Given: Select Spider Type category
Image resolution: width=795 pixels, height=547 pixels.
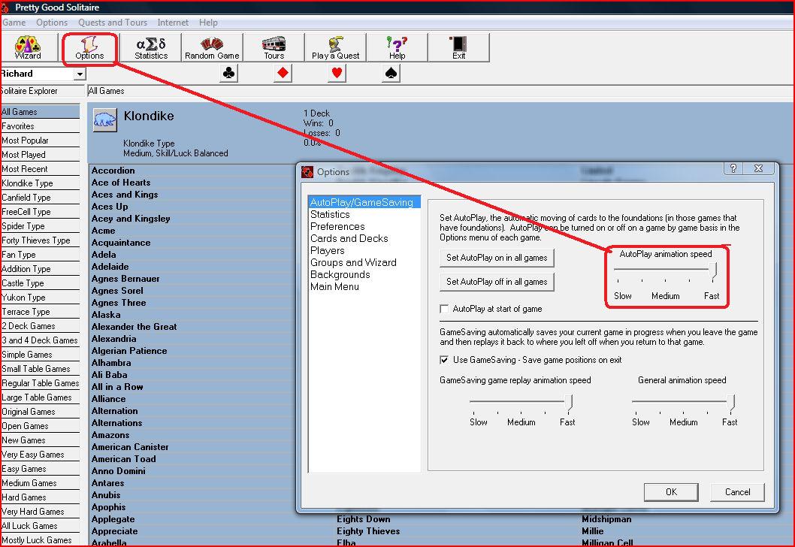Looking at the screenshot, I should tap(40, 226).
